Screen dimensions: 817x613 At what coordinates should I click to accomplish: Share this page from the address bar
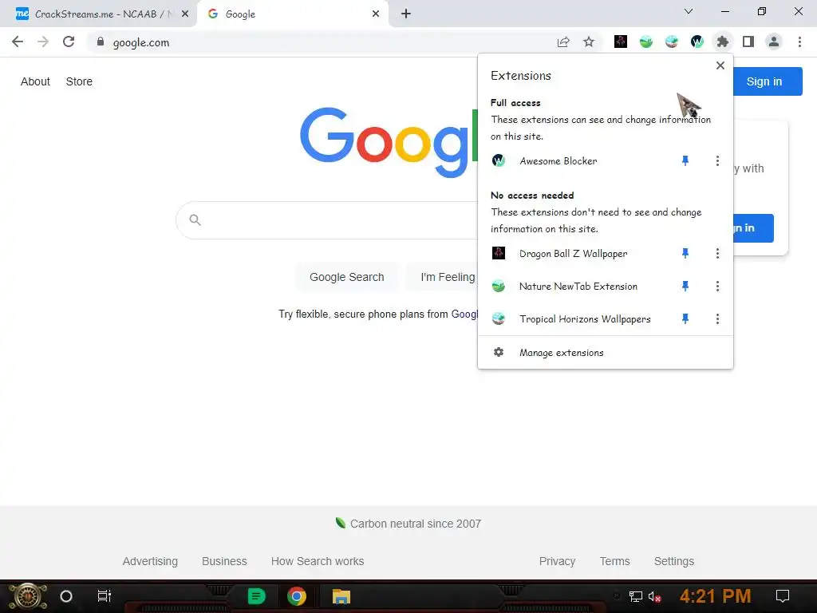coord(563,42)
